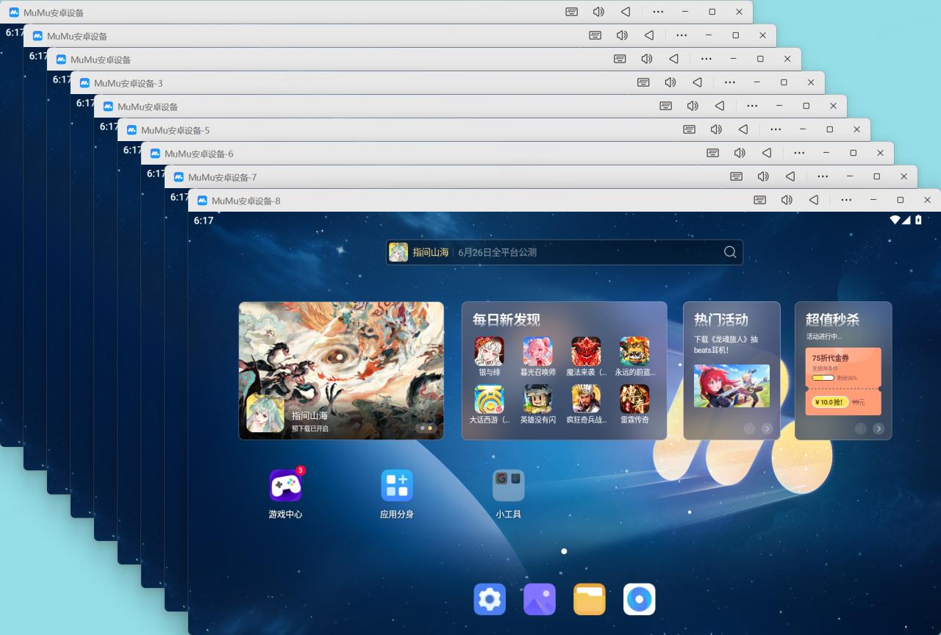Image resolution: width=941 pixels, height=635 pixels.
Task: Click the banner carousel indicator dots
Action: tap(426, 427)
